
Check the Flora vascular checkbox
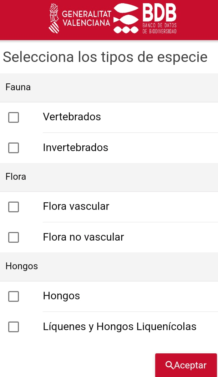pos(14,207)
